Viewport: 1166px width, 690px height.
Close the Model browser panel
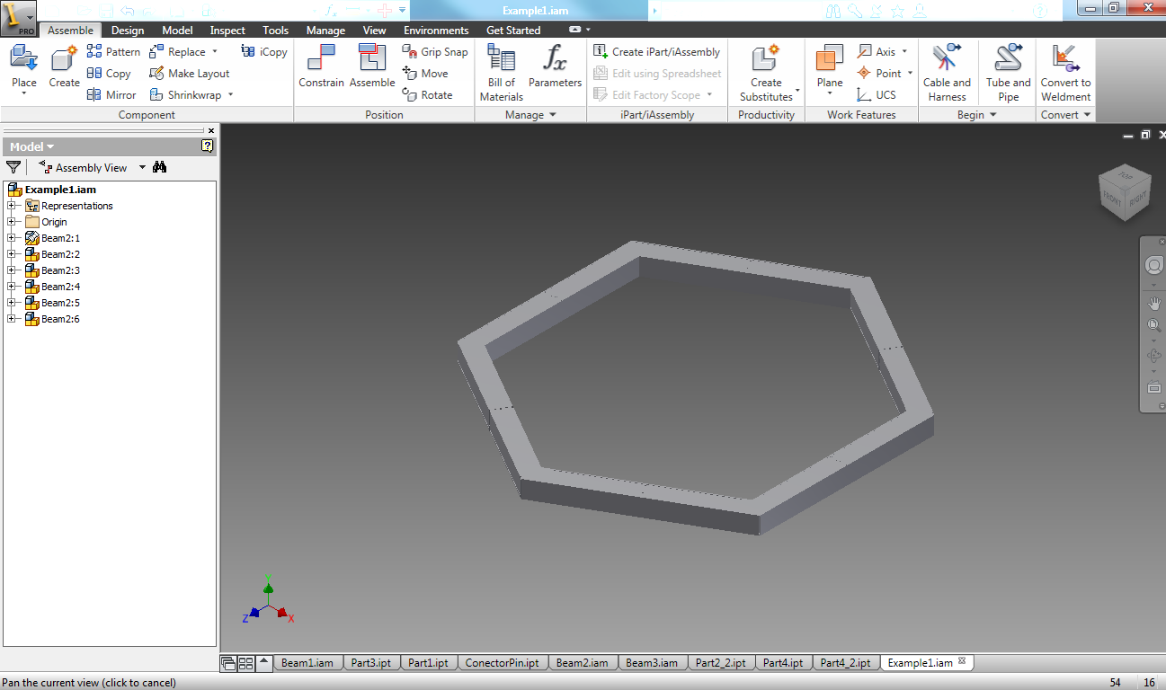(211, 130)
